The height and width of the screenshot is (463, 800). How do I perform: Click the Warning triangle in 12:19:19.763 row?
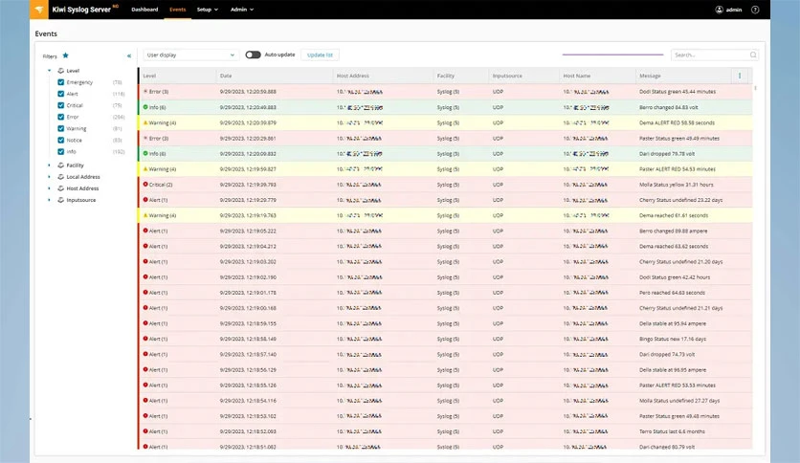(145, 215)
